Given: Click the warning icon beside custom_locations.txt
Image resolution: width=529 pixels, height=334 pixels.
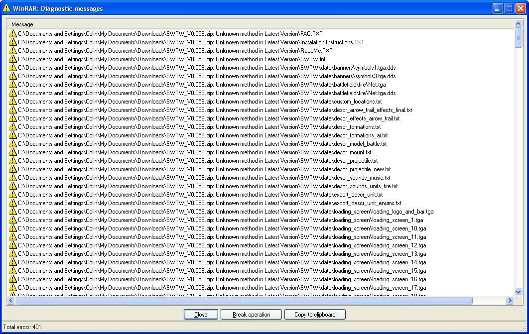Looking at the screenshot, I should click(12, 102).
